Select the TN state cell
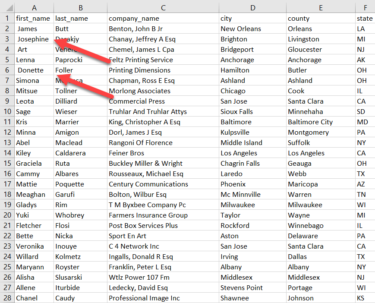The image size is (375, 303). (x=362, y=195)
